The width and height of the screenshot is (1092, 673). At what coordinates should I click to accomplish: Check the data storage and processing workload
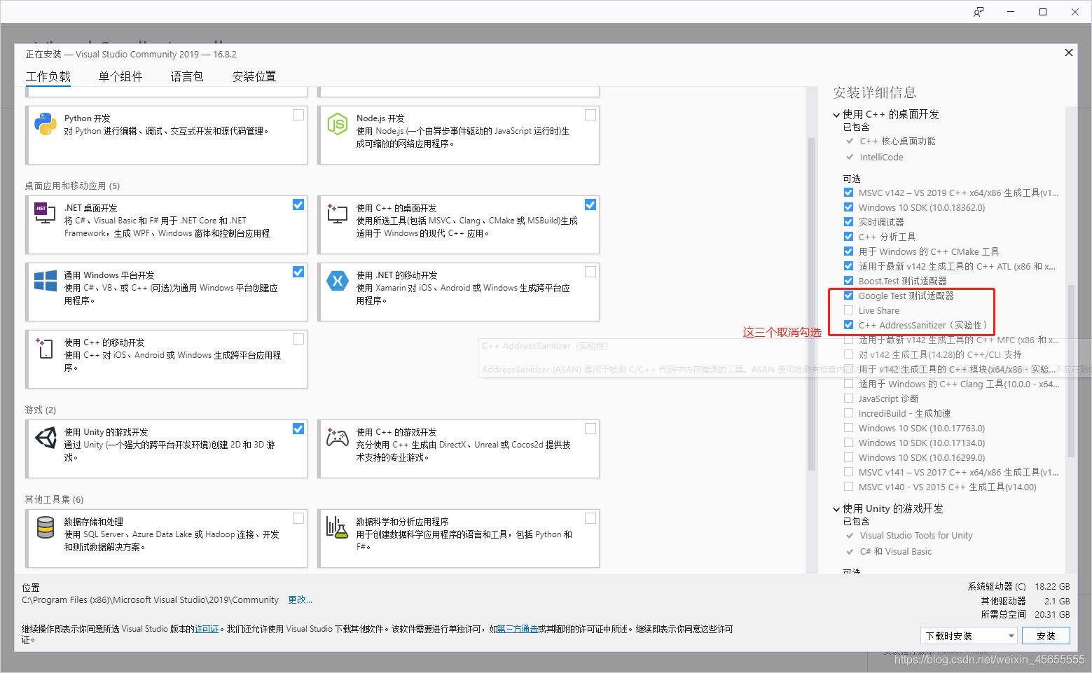point(298,518)
